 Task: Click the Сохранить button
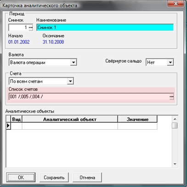[x=54, y=177]
